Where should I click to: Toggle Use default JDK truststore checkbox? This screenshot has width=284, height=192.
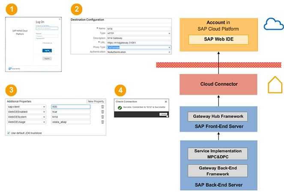click(9, 133)
